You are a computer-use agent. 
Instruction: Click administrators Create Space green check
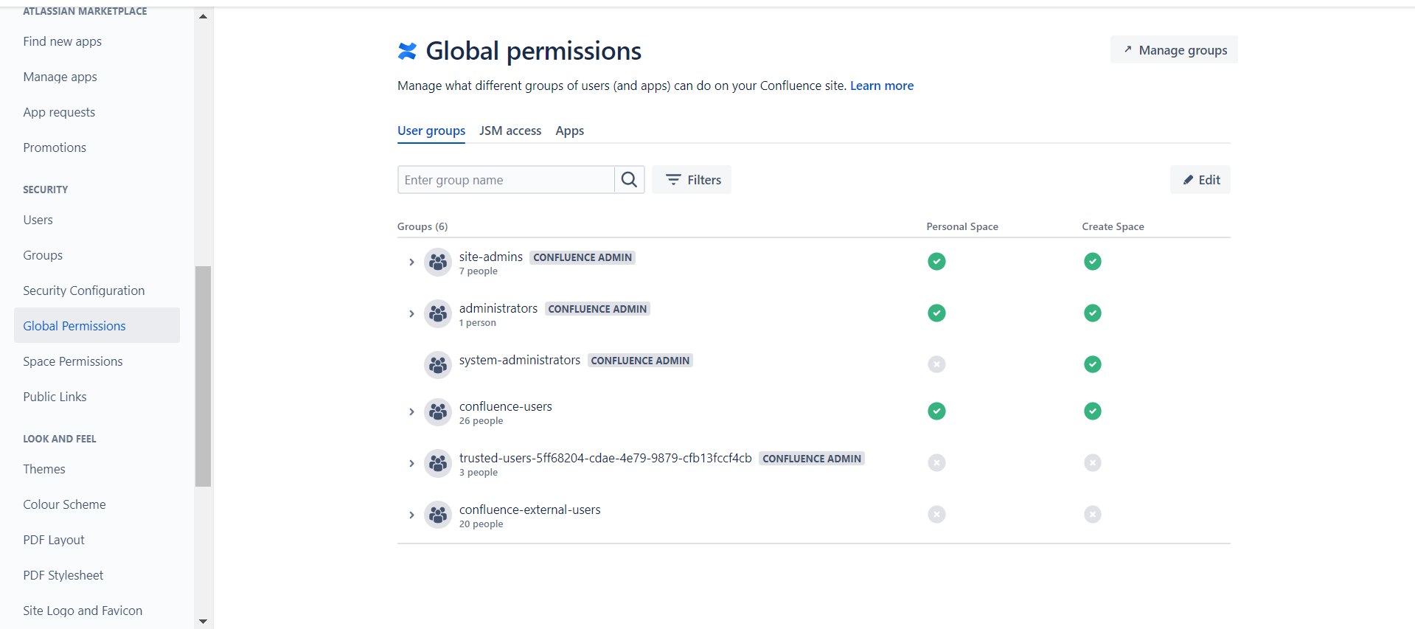(1093, 313)
